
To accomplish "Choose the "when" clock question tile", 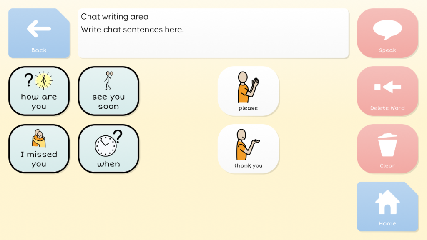I will (x=109, y=149).
